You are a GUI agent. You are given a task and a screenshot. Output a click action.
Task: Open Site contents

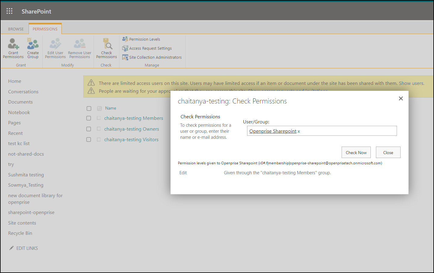(x=22, y=223)
